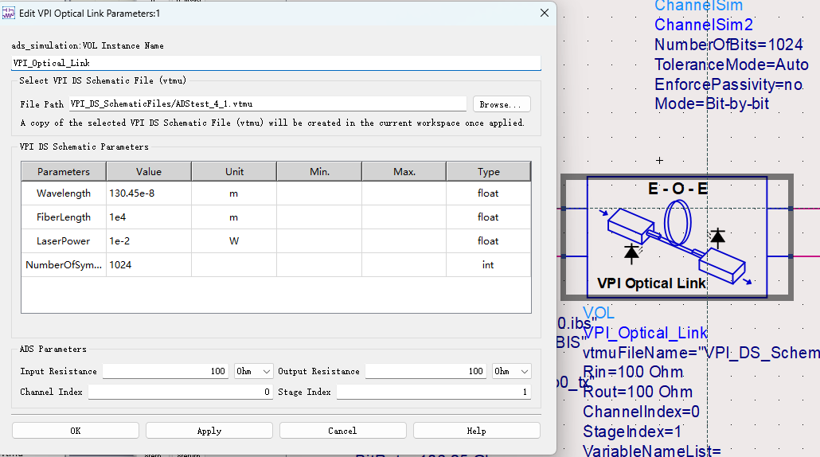Image resolution: width=820 pixels, height=457 pixels.
Task: Click the Cancel button
Action: (342, 431)
